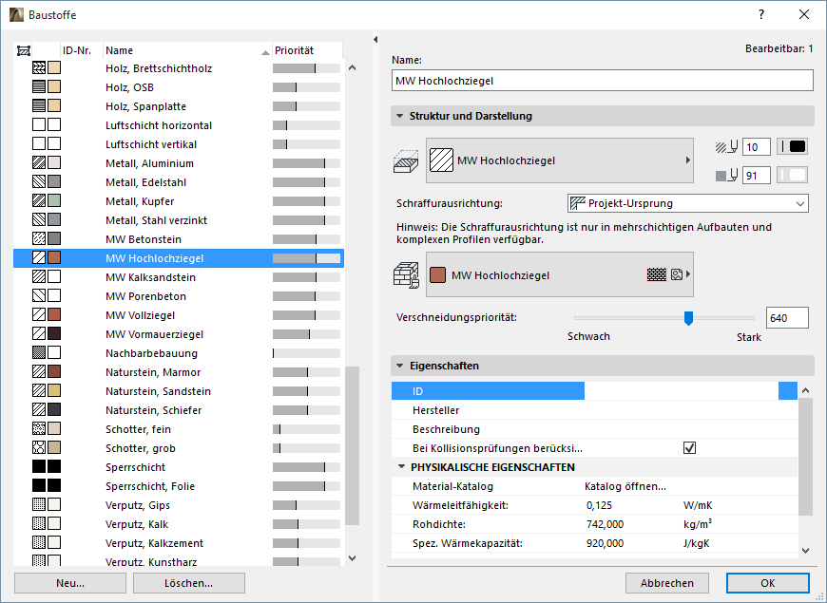Sort list by ID-Nr. column header

82,50
